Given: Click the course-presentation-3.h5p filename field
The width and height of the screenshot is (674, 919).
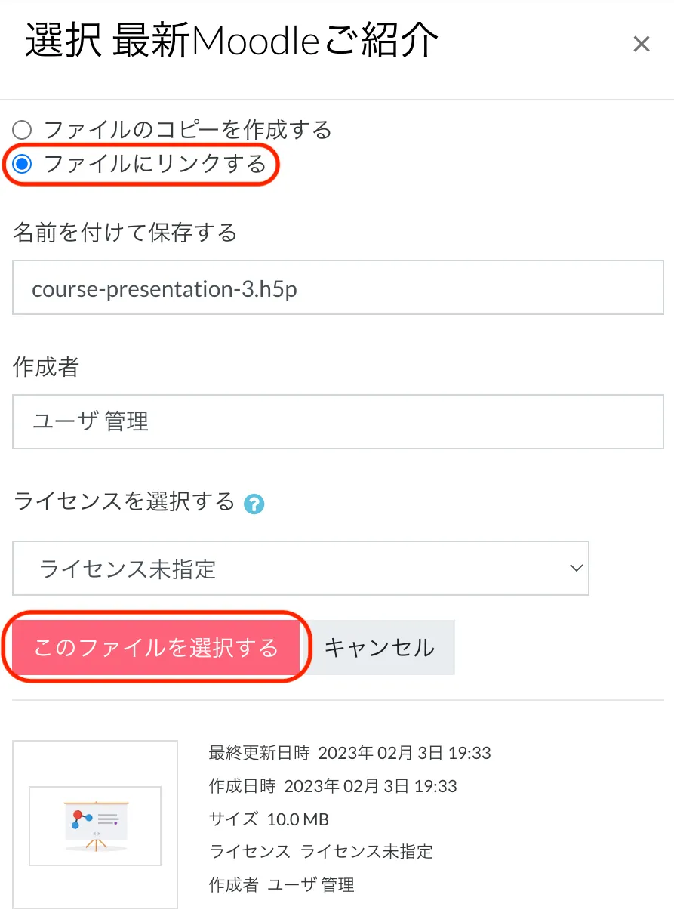Looking at the screenshot, I should [x=337, y=288].
